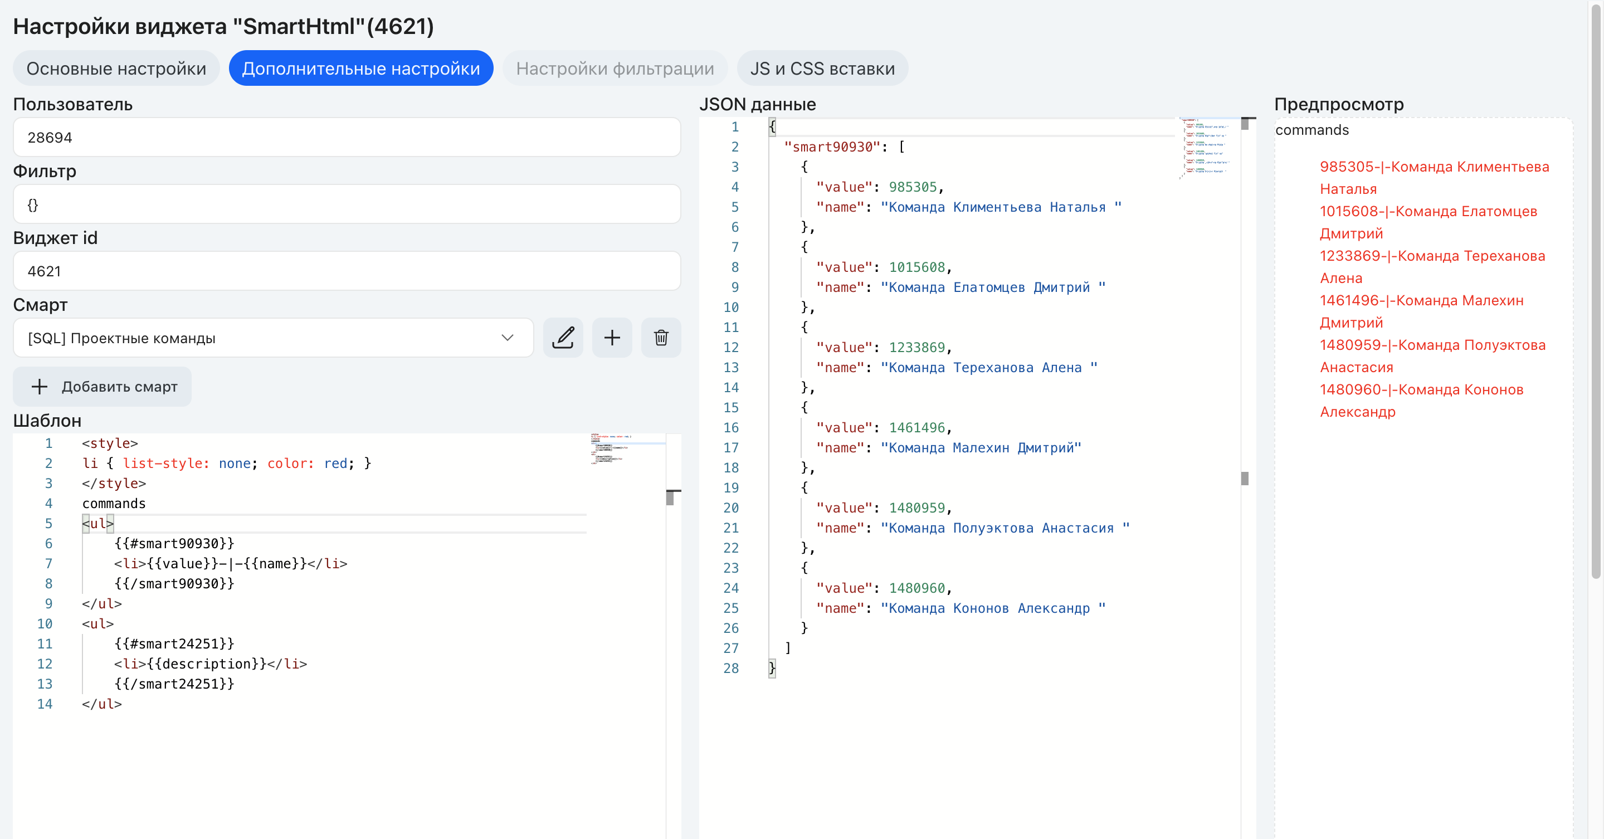Click preview item 1480959 Команда Полуэктова Анастасия
The width and height of the screenshot is (1604, 839).
(x=1432, y=356)
